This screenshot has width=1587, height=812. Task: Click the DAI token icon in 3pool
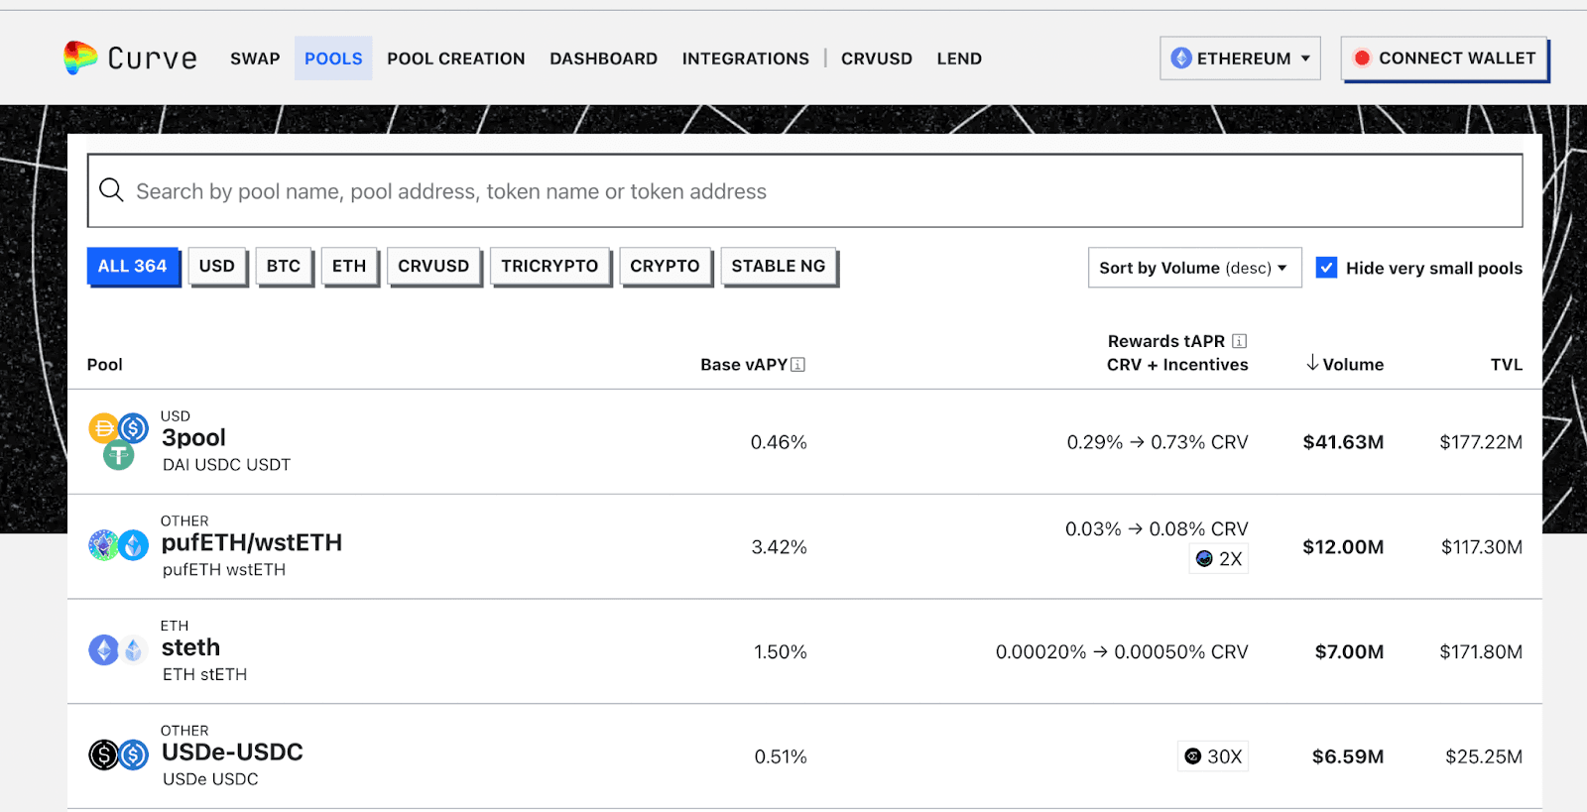click(103, 428)
